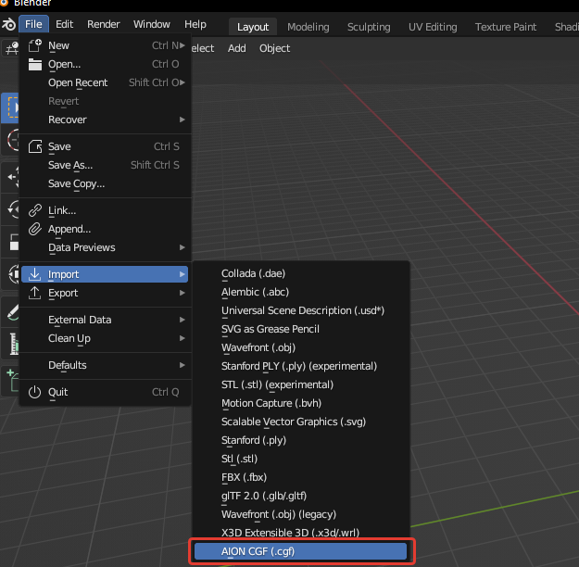Open the Render menu
This screenshot has height=567, width=579.
click(x=104, y=24)
